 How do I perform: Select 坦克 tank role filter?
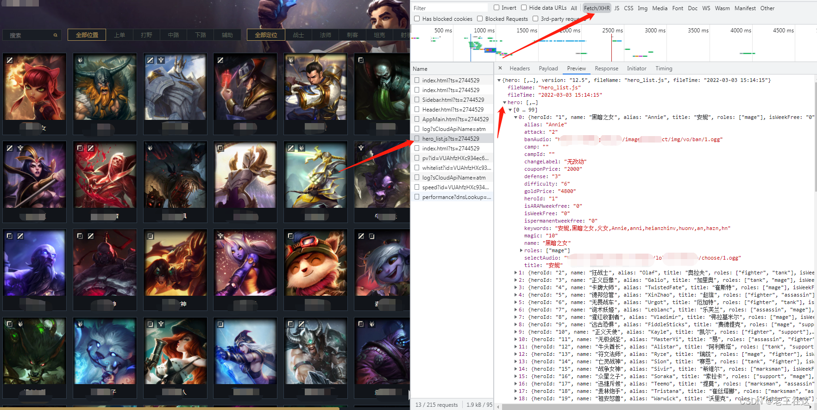point(379,35)
